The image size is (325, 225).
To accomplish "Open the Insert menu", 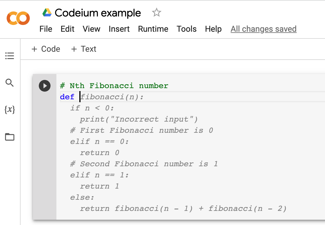I will [119, 29].
